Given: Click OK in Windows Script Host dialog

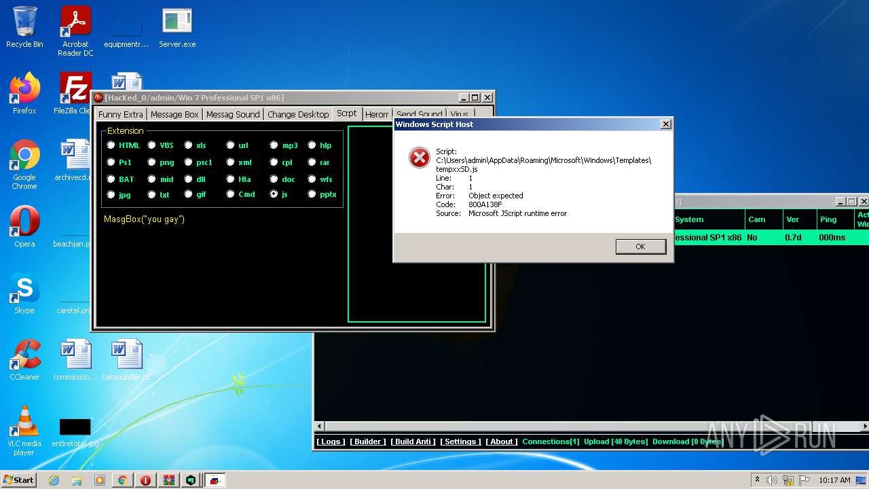Looking at the screenshot, I should [x=640, y=247].
